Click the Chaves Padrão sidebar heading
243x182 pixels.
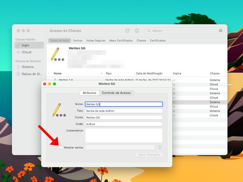tap(25, 39)
